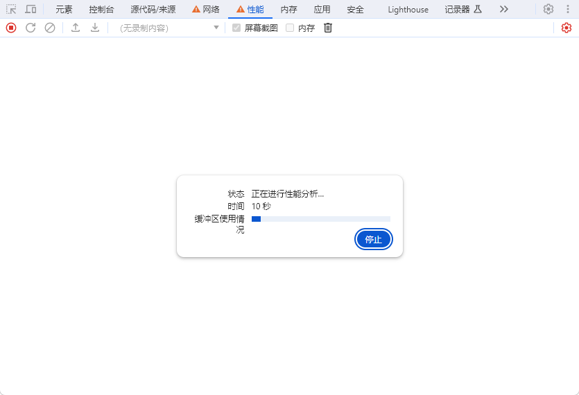Screen dimensions: 579x395
Task: Click the upload profile arrow icon
Action: (76, 28)
